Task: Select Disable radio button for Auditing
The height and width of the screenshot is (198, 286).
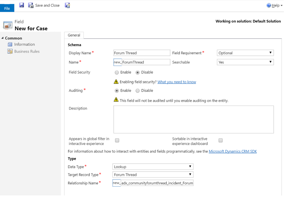Action: [x=137, y=91]
